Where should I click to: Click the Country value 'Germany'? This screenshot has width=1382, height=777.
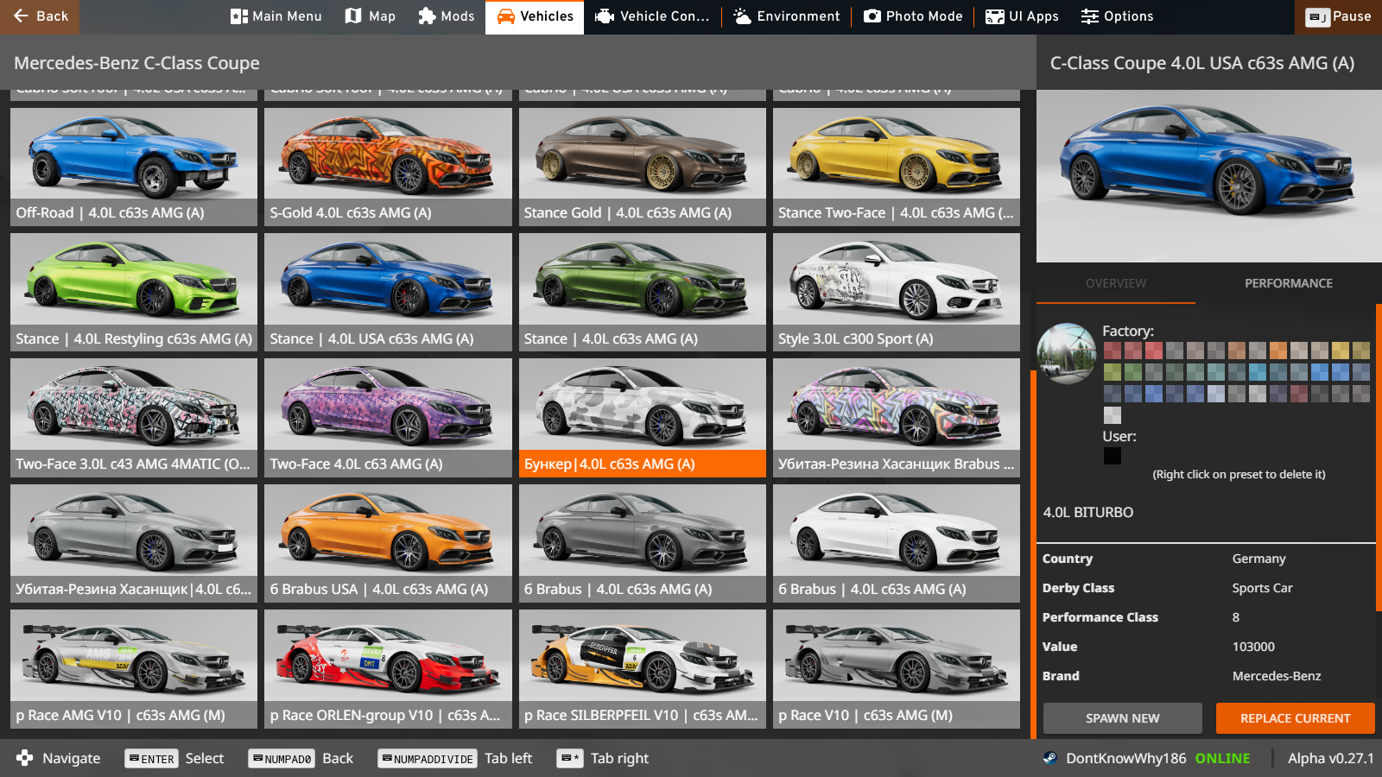tap(1258, 559)
